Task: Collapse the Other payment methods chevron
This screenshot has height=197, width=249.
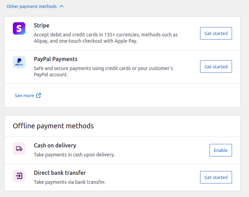Action: pos(61,6)
